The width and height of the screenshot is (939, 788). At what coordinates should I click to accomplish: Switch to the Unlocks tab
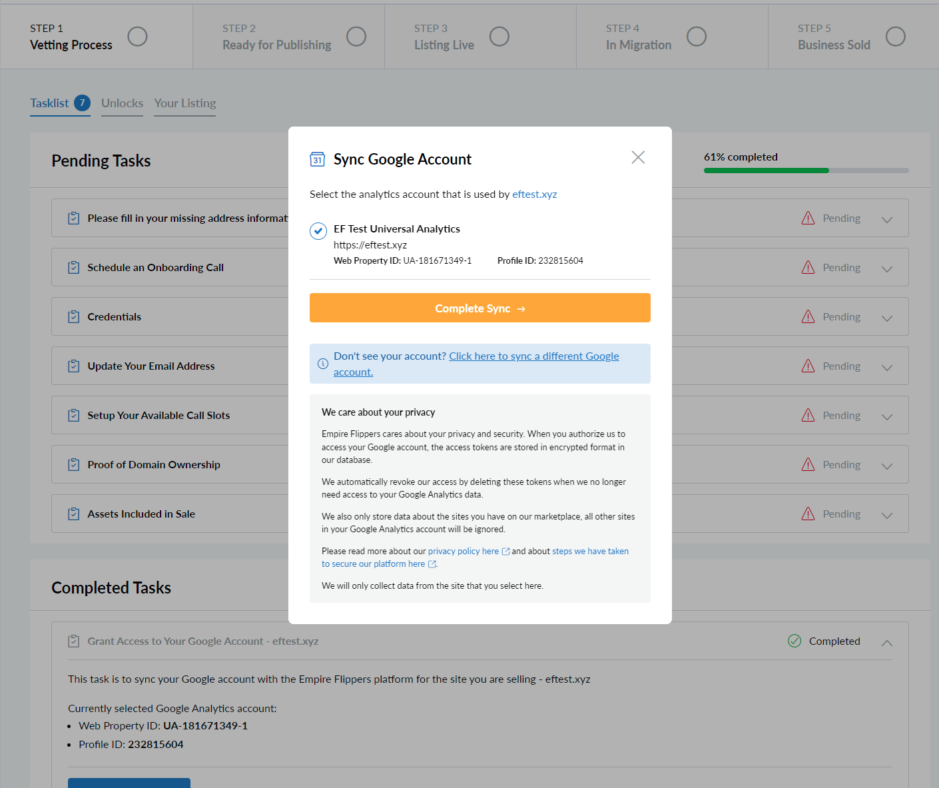pos(122,103)
